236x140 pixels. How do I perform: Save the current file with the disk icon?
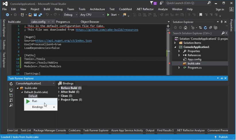[x=35, y=15]
